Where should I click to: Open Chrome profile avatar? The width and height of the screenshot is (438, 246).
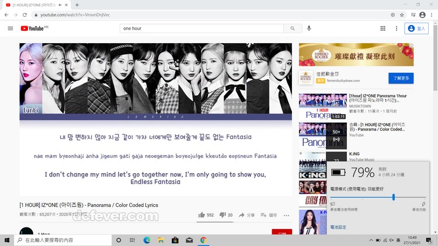coord(422,15)
